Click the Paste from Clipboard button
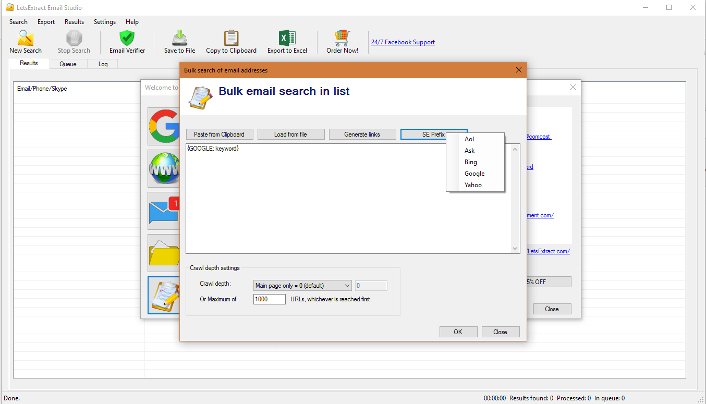This screenshot has height=404, width=706. click(x=219, y=134)
